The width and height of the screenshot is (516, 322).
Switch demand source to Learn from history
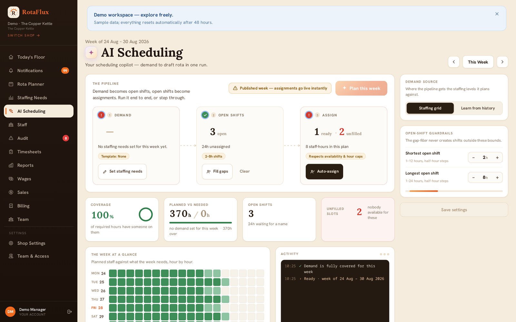478,108
